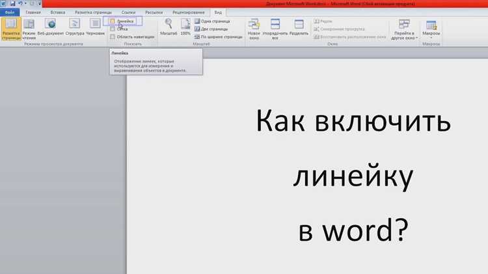
Task: Enable the Область навигации checkbox
Action: (113, 36)
